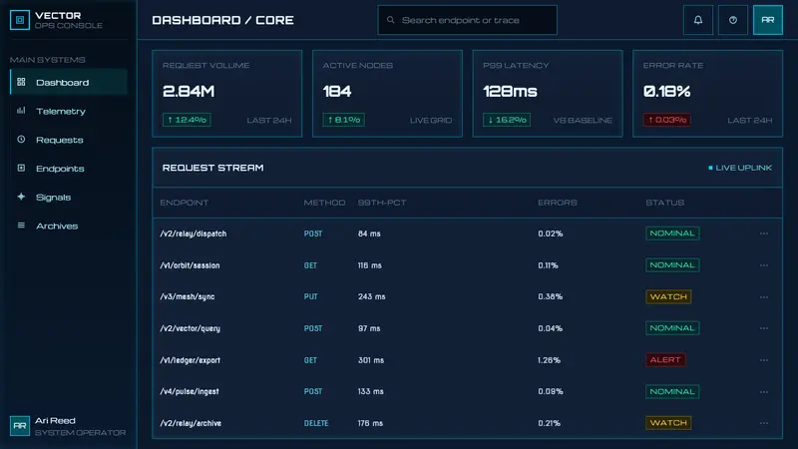Image resolution: width=798 pixels, height=449 pixels.
Task: Open row actions for /v3/mesh/sync
Action: pyautogui.click(x=764, y=296)
